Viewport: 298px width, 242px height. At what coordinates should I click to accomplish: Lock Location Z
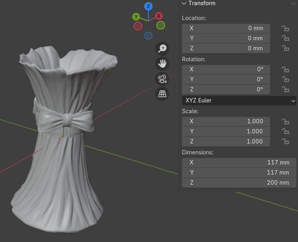click(286, 48)
